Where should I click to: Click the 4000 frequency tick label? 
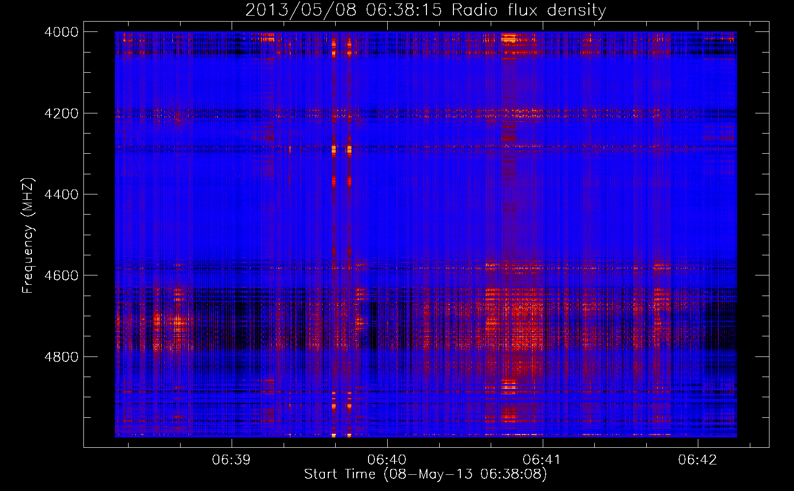[x=61, y=32]
